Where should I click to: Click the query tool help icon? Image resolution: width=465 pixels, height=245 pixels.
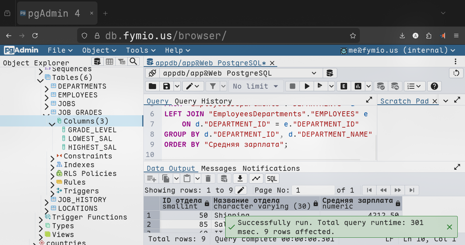tap(434, 86)
